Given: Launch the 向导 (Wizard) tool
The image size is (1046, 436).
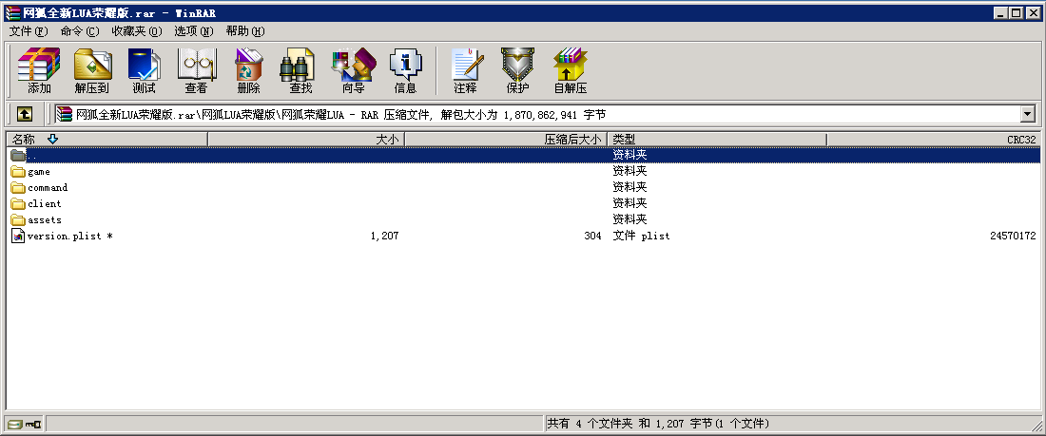Looking at the screenshot, I should pos(353,70).
